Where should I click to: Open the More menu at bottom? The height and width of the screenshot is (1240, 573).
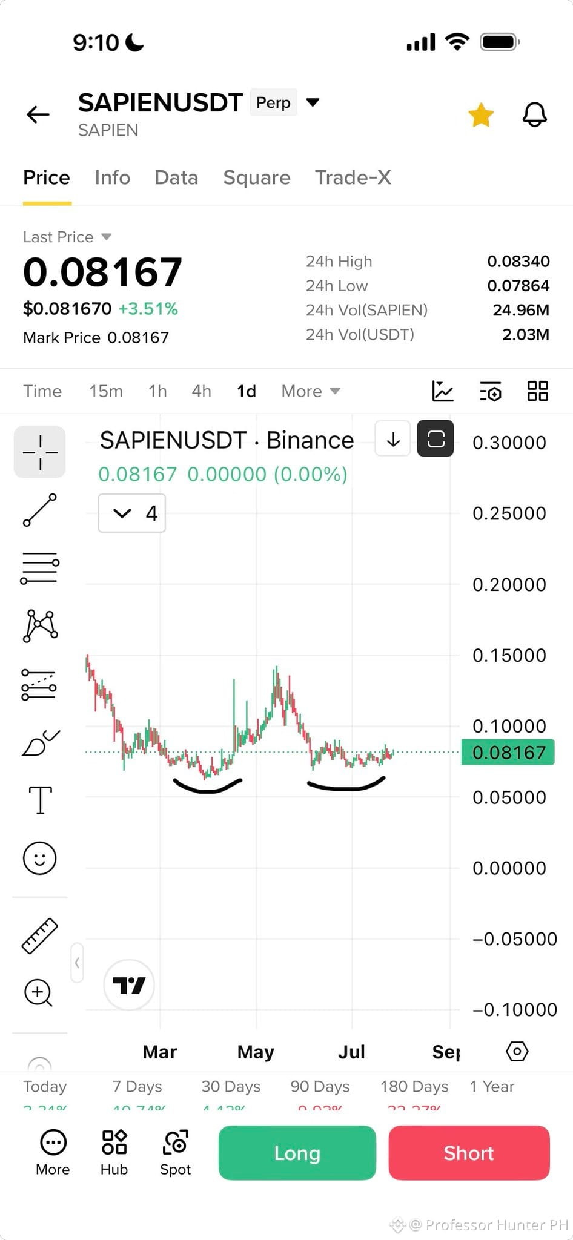53,1153
